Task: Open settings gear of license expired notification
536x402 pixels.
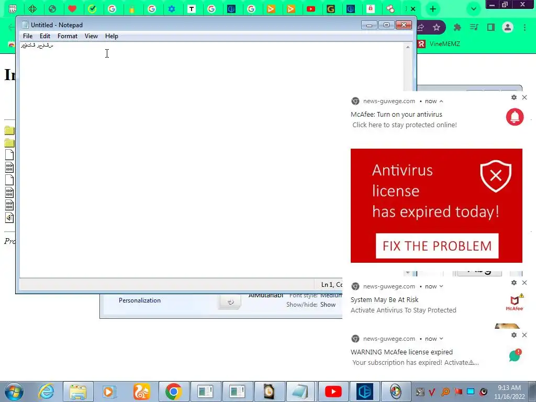Action: 514,335
